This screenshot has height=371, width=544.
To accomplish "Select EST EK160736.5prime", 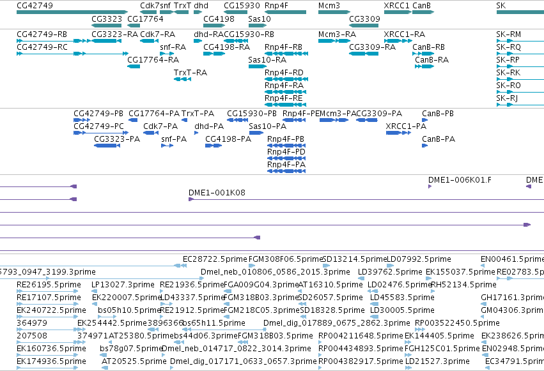I will click(47, 355).
